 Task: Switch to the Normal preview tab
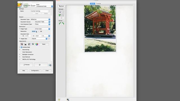(x=93, y=4)
